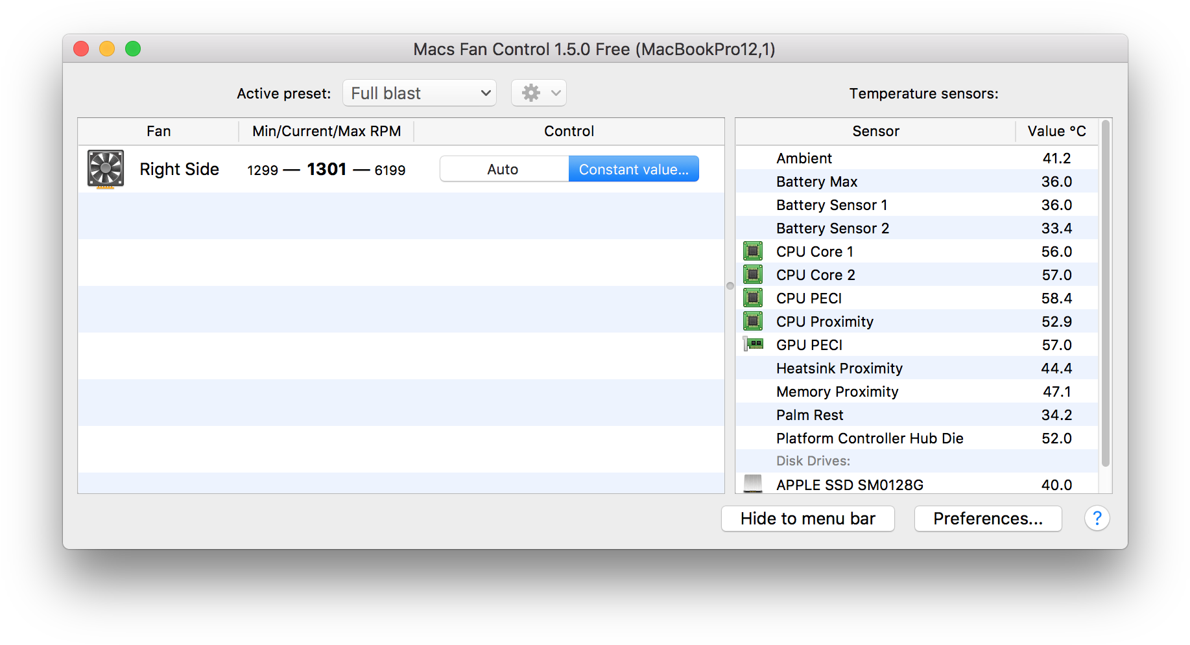Select the CPU Core 1 label

click(x=815, y=252)
